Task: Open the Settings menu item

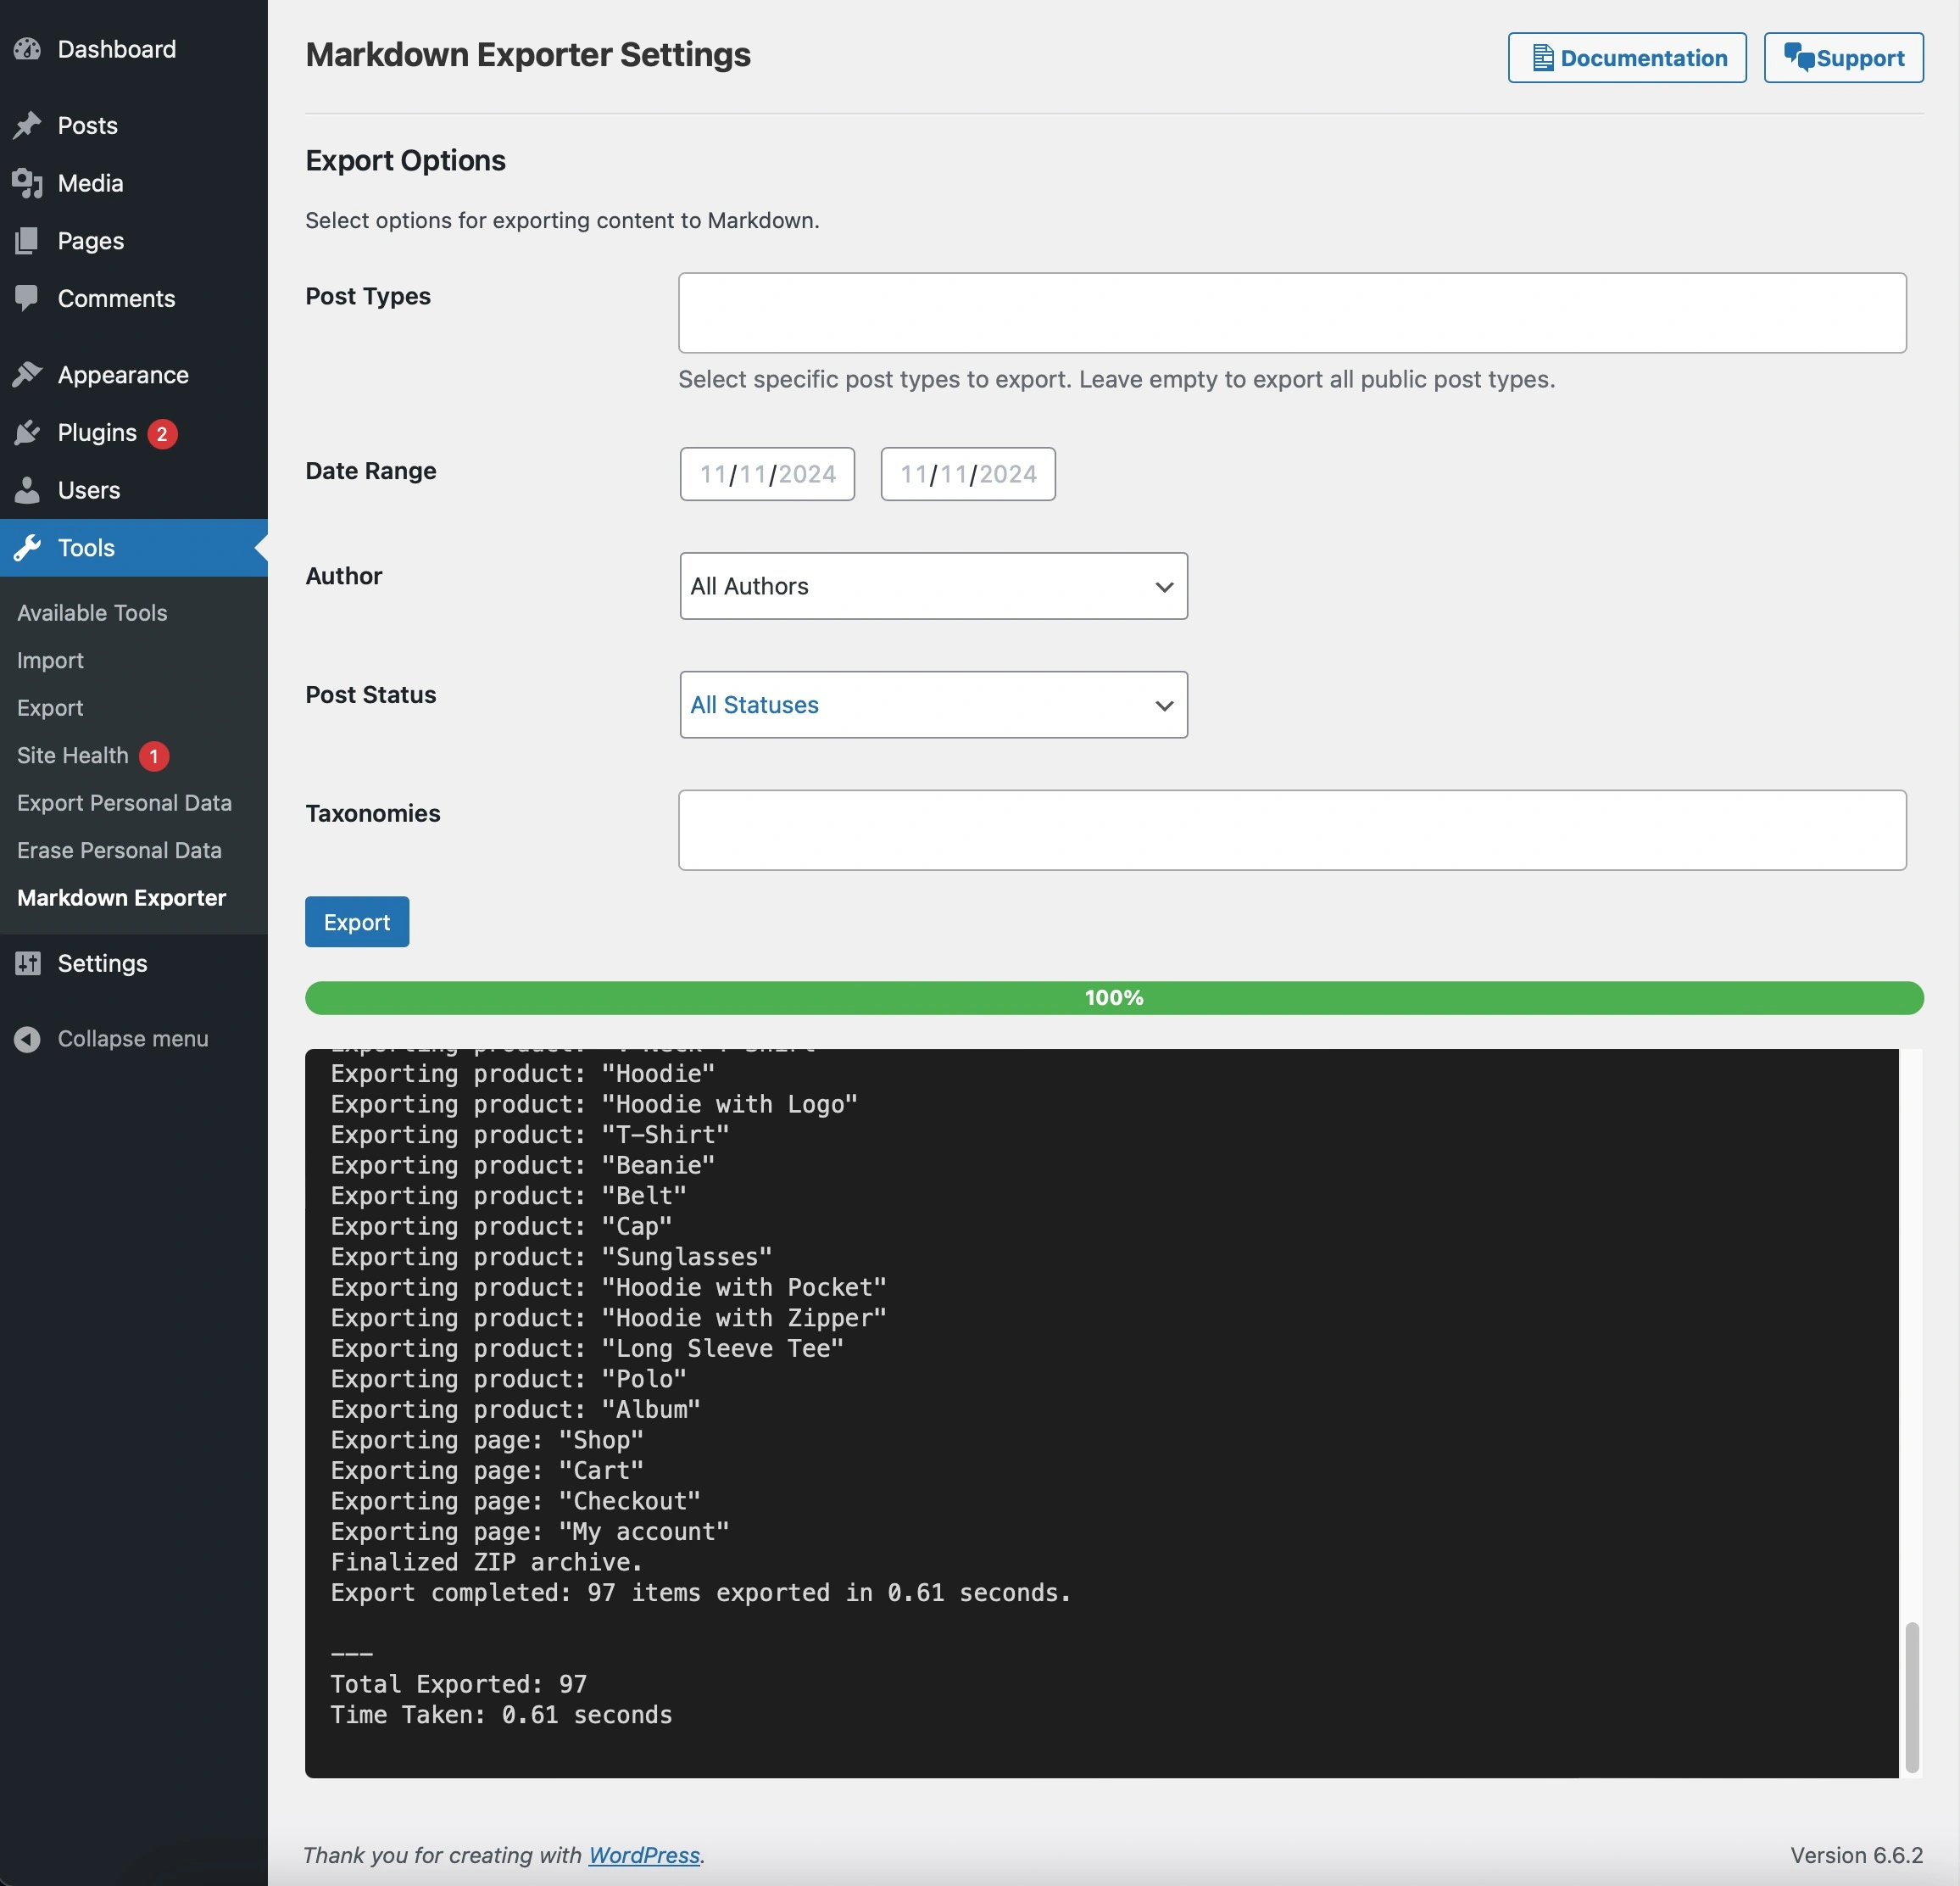Action: coord(134,963)
